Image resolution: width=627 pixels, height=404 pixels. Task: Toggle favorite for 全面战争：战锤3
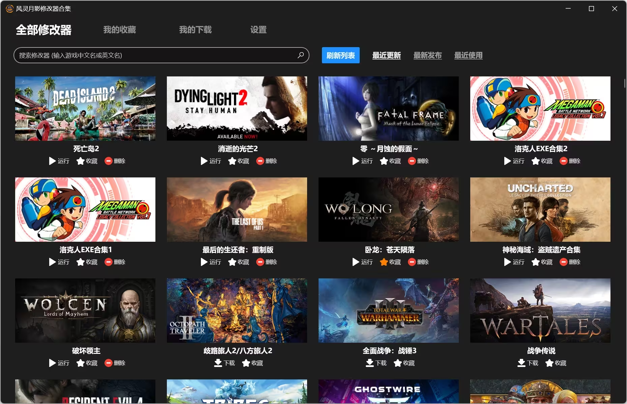tap(404, 363)
